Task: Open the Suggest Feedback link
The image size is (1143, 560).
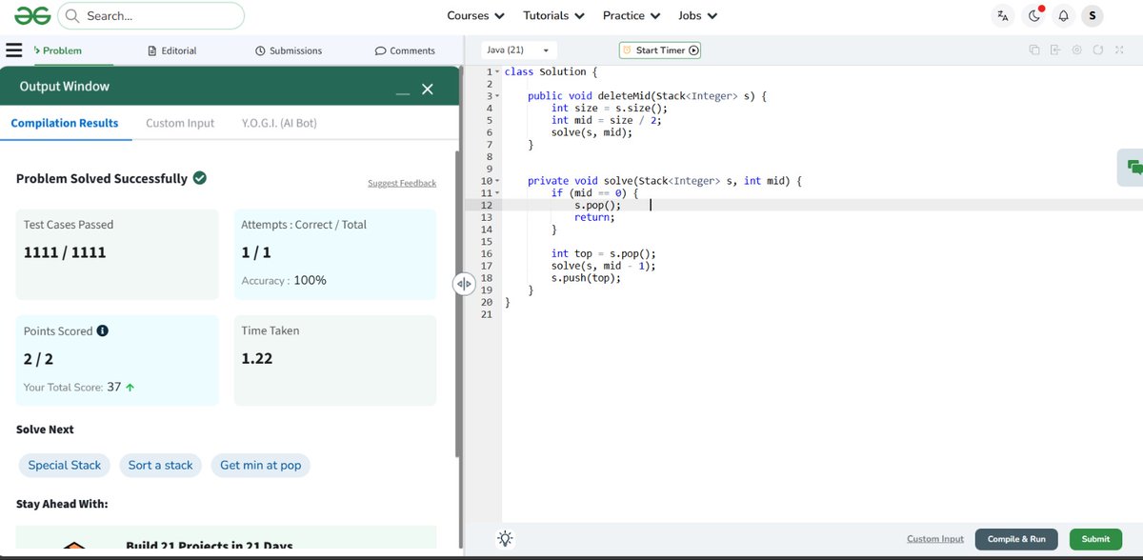Action: tap(404, 183)
